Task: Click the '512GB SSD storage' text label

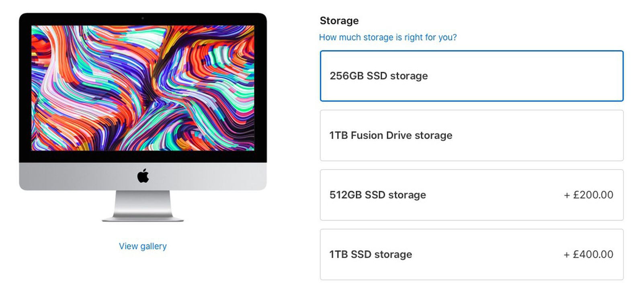Action: click(x=377, y=195)
